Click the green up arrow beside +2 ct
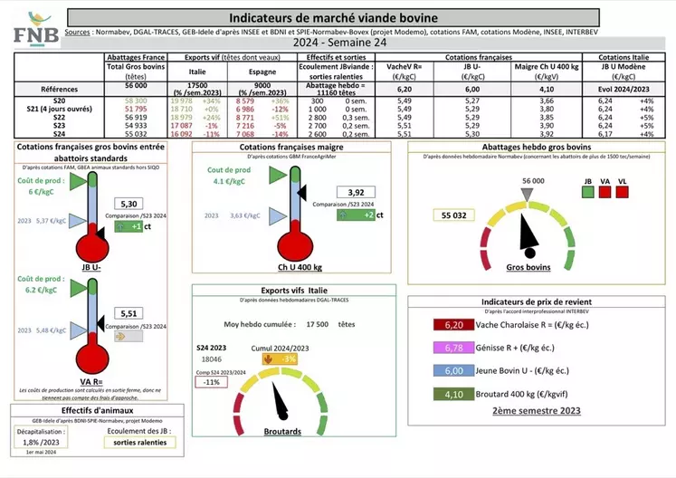The height and width of the screenshot is (478, 676). pyautogui.click(x=343, y=215)
